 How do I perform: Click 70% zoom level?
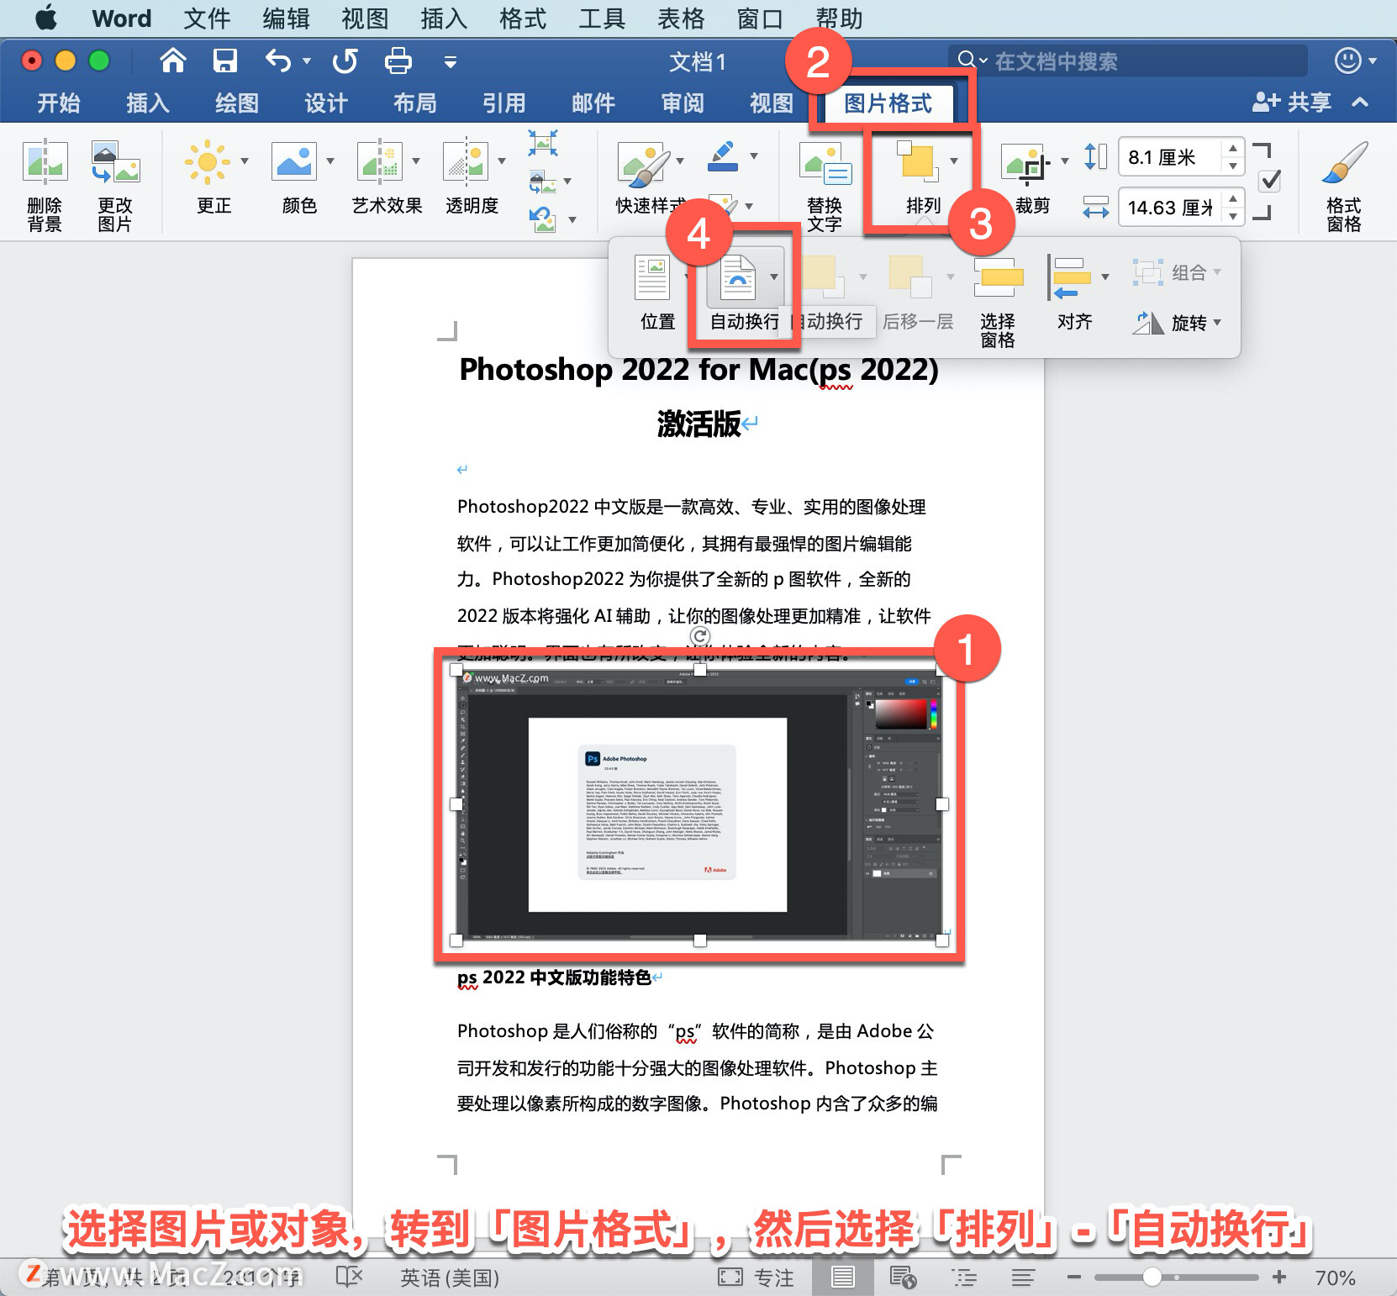tap(1335, 1278)
